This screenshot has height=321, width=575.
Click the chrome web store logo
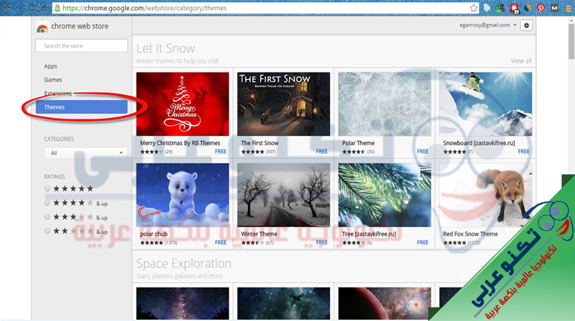click(x=42, y=27)
